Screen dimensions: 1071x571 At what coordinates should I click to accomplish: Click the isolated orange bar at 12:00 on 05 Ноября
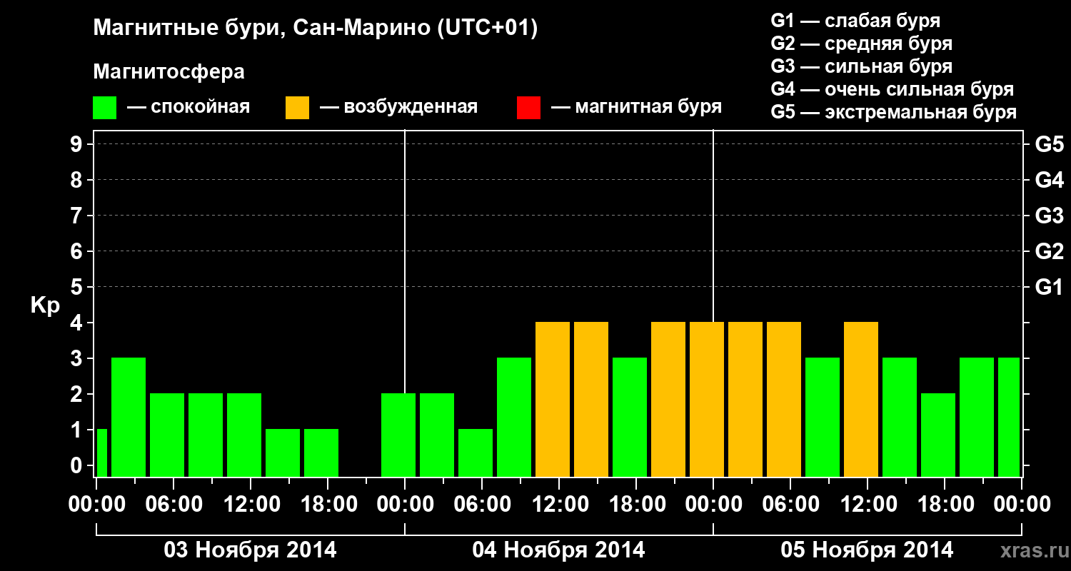pyautogui.click(x=861, y=399)
